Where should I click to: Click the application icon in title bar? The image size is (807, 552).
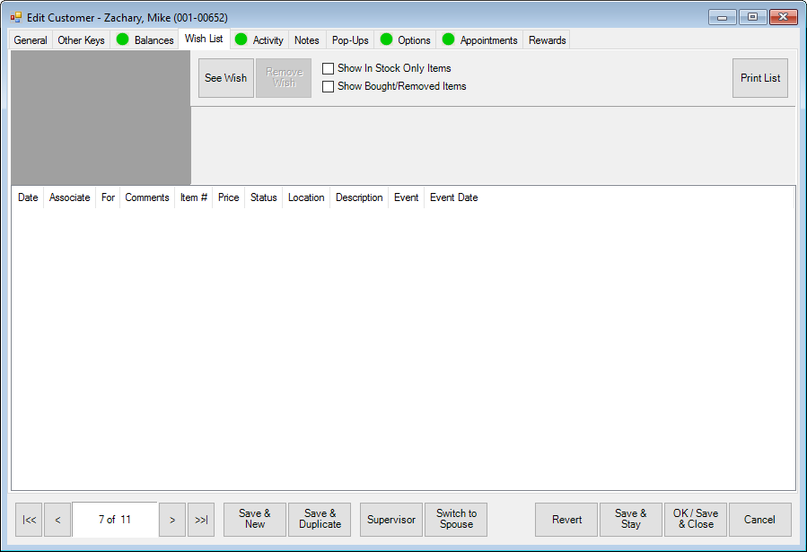[x=15, y=17]
